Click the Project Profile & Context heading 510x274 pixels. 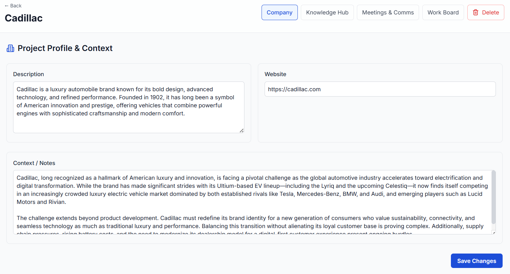65,48
